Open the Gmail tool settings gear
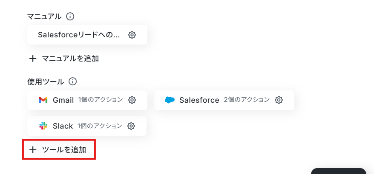 coord(132,100)
